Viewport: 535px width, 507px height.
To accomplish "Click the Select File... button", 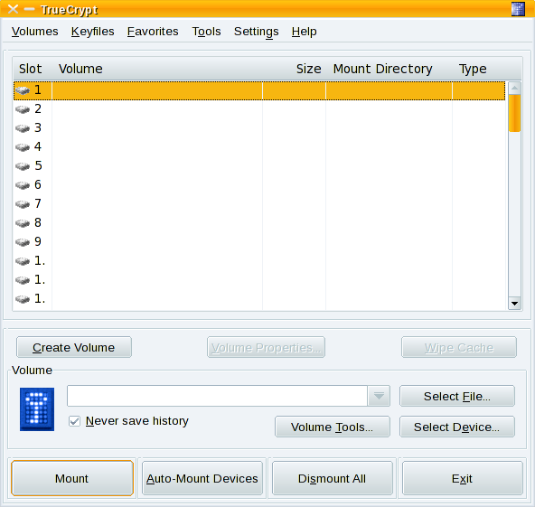I will pyautogui.click(x=457, y=396).
